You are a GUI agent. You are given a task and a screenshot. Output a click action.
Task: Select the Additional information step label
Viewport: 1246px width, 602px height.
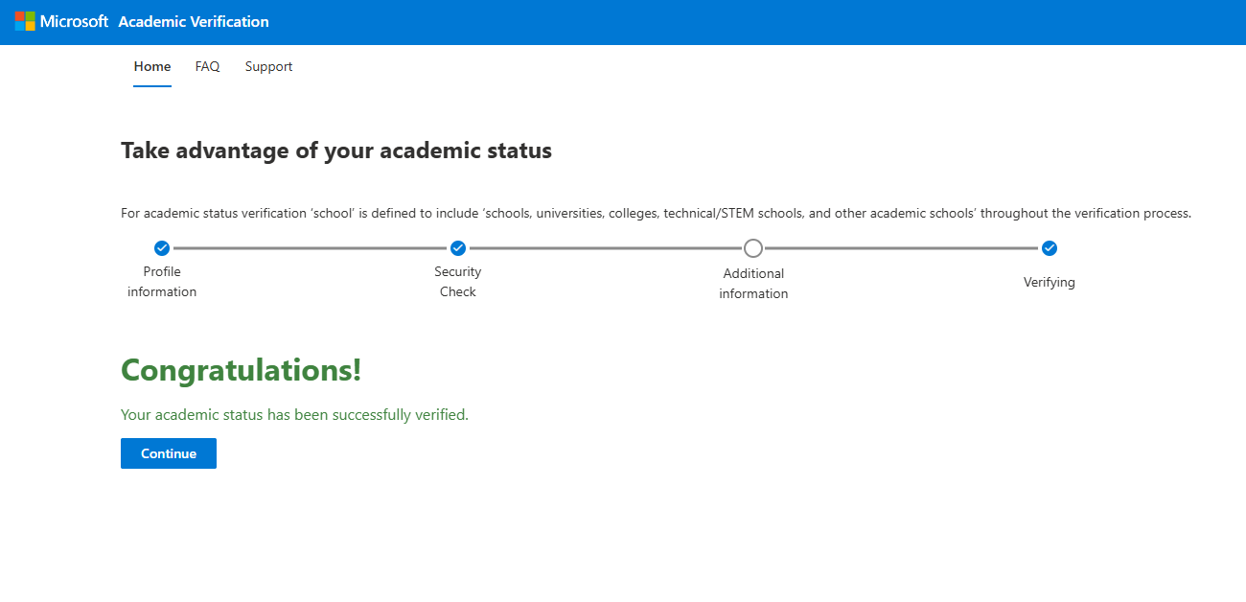point(753,284)
